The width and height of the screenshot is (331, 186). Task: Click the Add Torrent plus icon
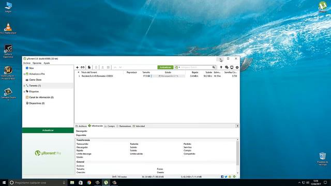point(77,67)
